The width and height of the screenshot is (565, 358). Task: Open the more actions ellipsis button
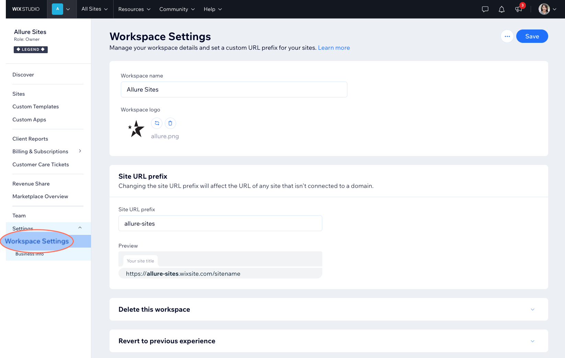coord(507,36)
